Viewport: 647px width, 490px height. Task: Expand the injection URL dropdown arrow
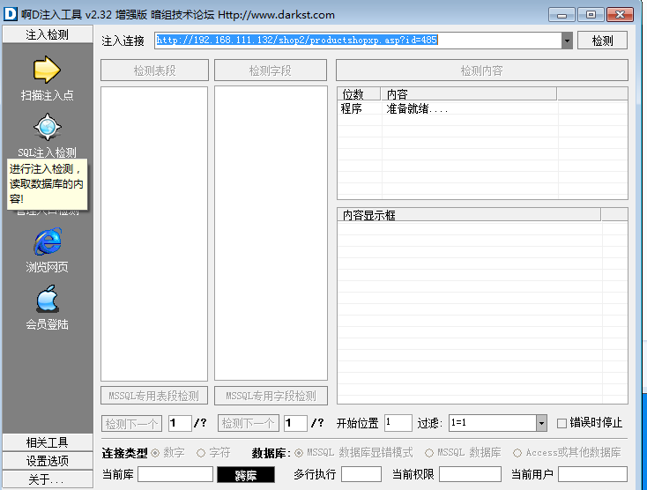click(567, 41)
